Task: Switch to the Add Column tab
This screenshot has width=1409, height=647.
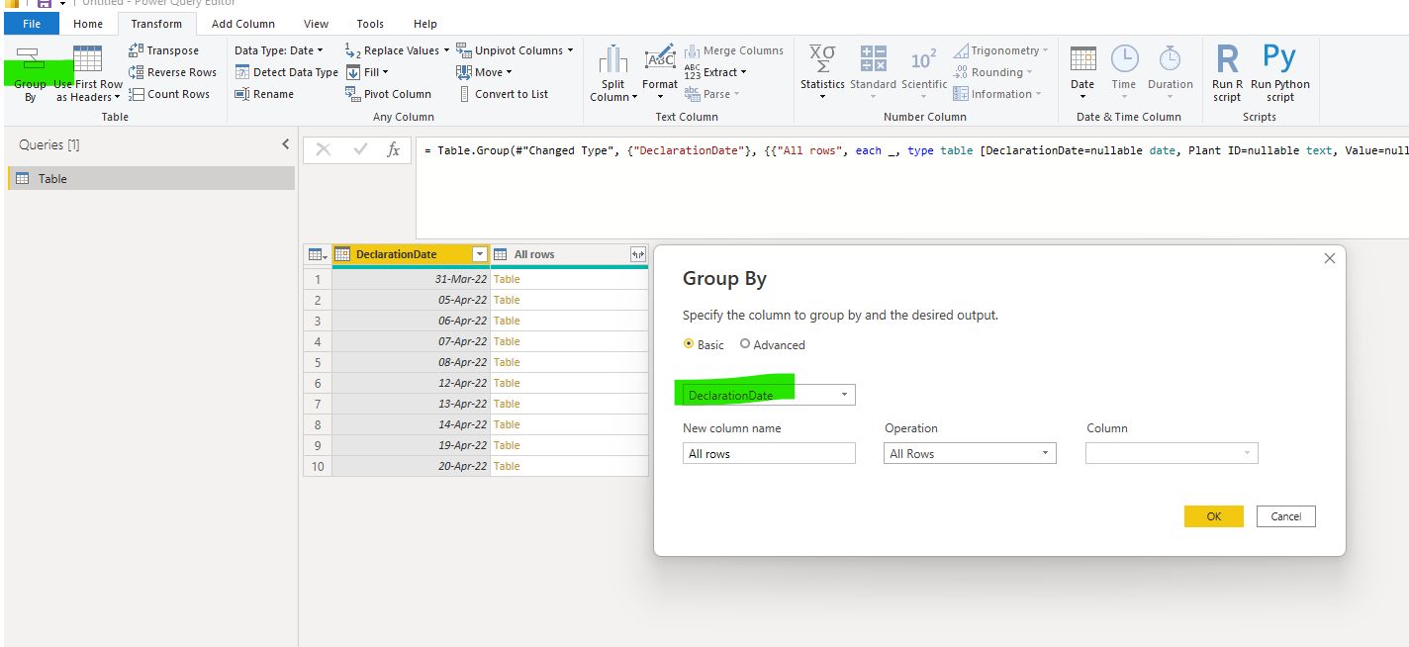Action: tap(243, 24)
